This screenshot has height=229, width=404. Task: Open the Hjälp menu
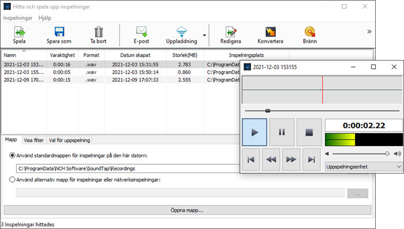[x=45, y=18]
